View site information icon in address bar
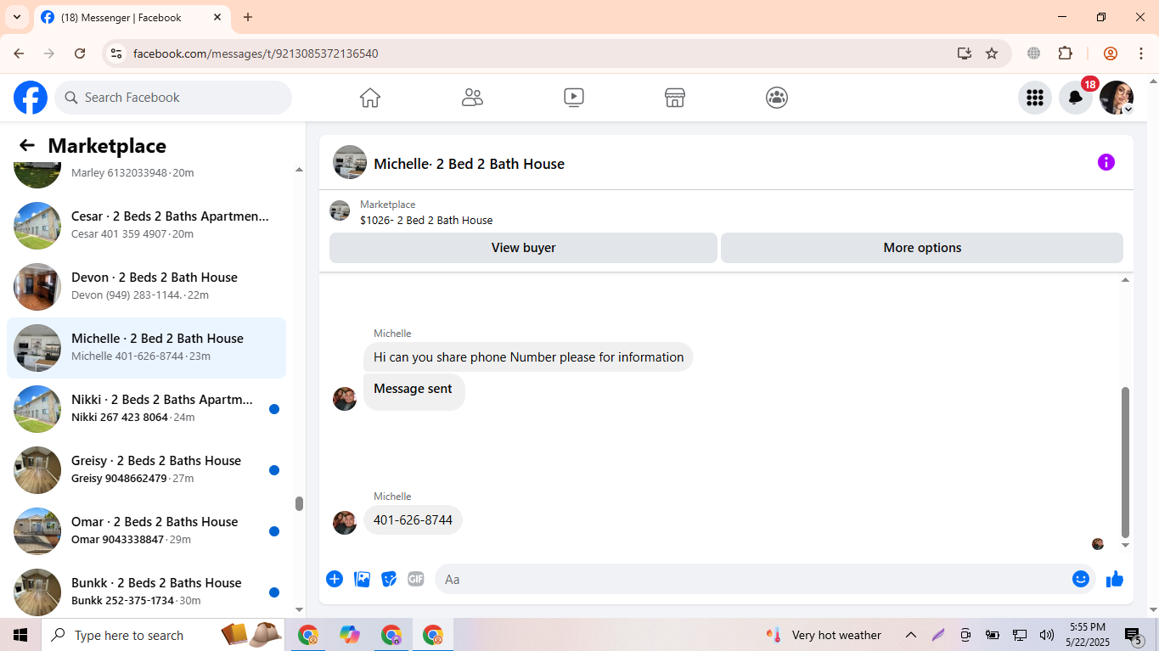This screenshot has width=1159, height=651. pyautogui.click(x=116, y=53)
